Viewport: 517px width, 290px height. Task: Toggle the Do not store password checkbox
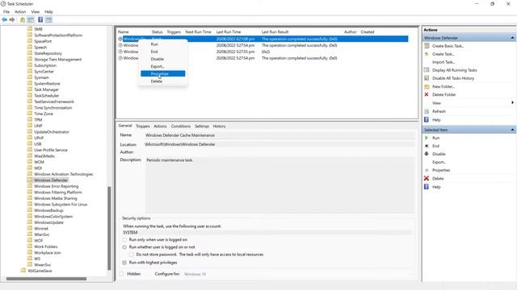point(131,255)
